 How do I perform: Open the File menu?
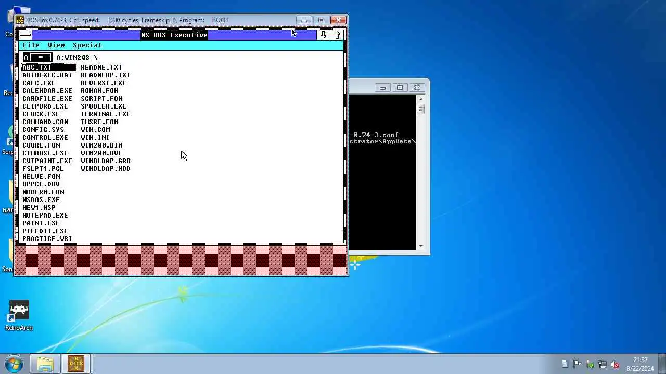tap(31, 45)
